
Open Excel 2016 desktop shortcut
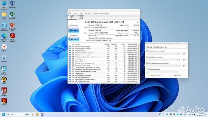click(x=12, y=15)
